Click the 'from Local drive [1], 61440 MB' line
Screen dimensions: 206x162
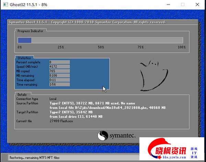(x=76, y=117)
